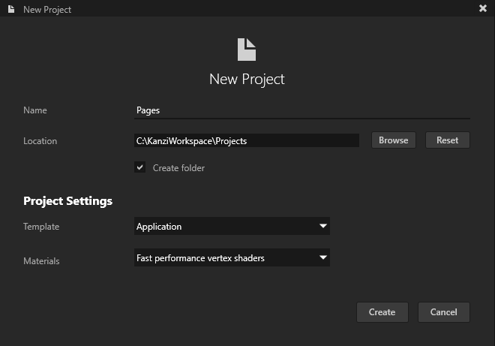The image size is (495, 346).
Task: Click the Create button
Action: [382, 312]
